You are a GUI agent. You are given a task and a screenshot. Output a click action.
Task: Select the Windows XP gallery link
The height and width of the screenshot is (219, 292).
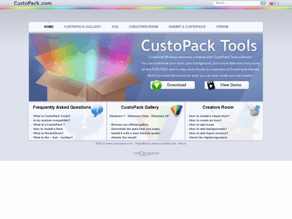160,116
